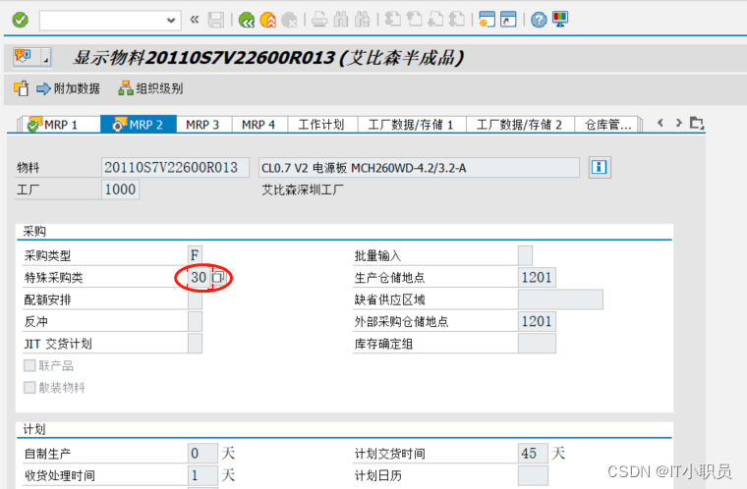Viewport: 747px width, 489px height.
Task: Open the MRP 4 tab
Action: (x=259, y=125)
